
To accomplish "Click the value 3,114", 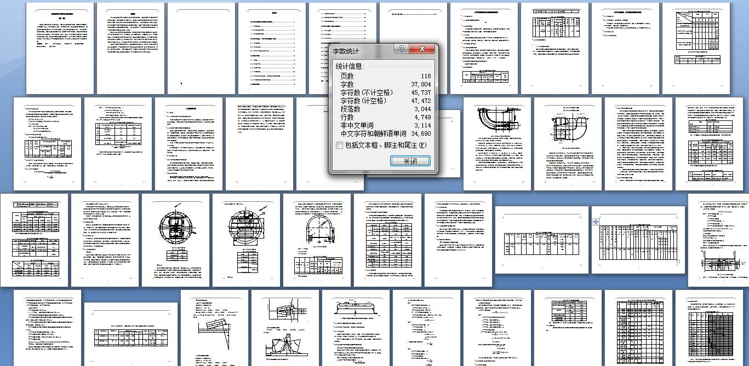I will (x=422, y=126).
